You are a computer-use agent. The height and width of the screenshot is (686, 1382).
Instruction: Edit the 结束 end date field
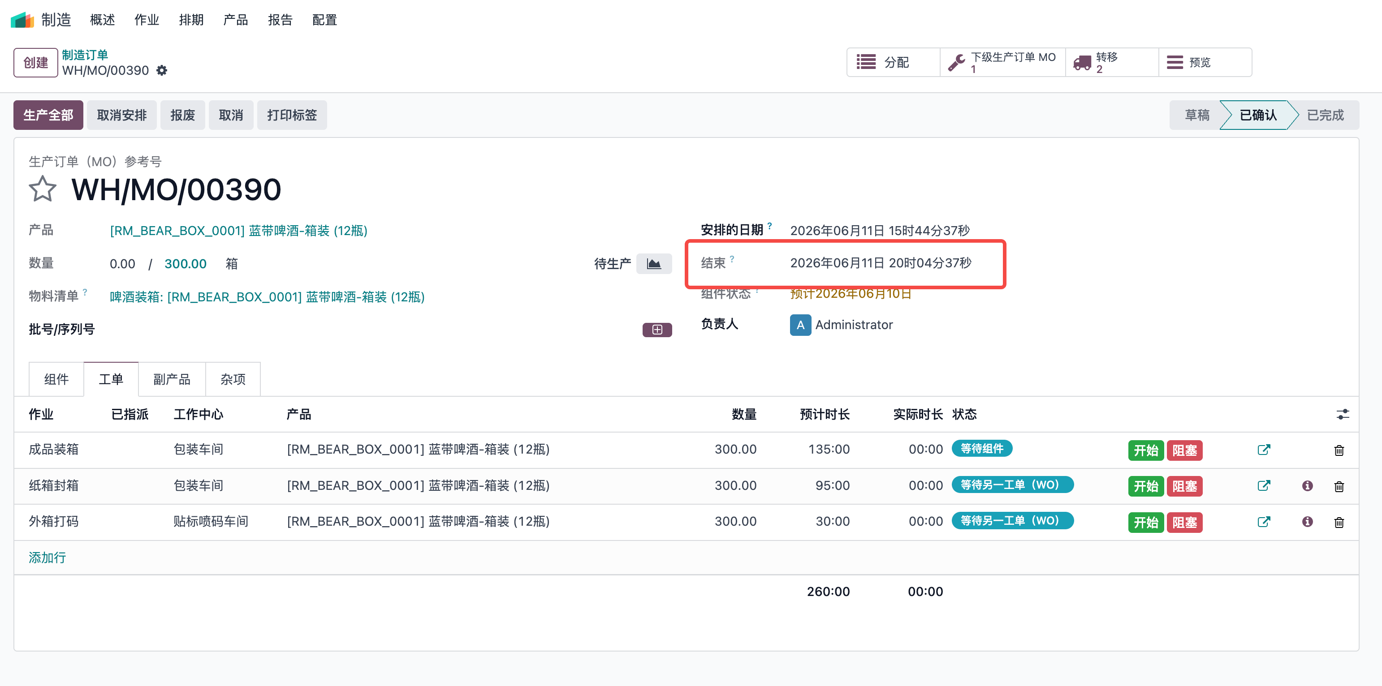pos(881,263)
